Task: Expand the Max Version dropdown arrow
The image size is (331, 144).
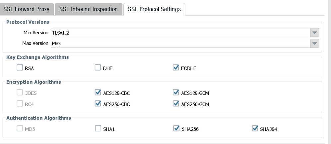Action: (314, 43)
